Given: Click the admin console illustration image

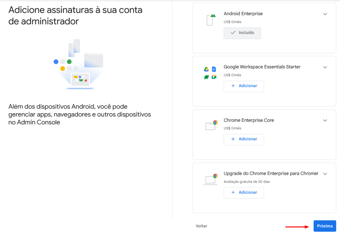Looking at the screenshot, I should coord(78,64).
